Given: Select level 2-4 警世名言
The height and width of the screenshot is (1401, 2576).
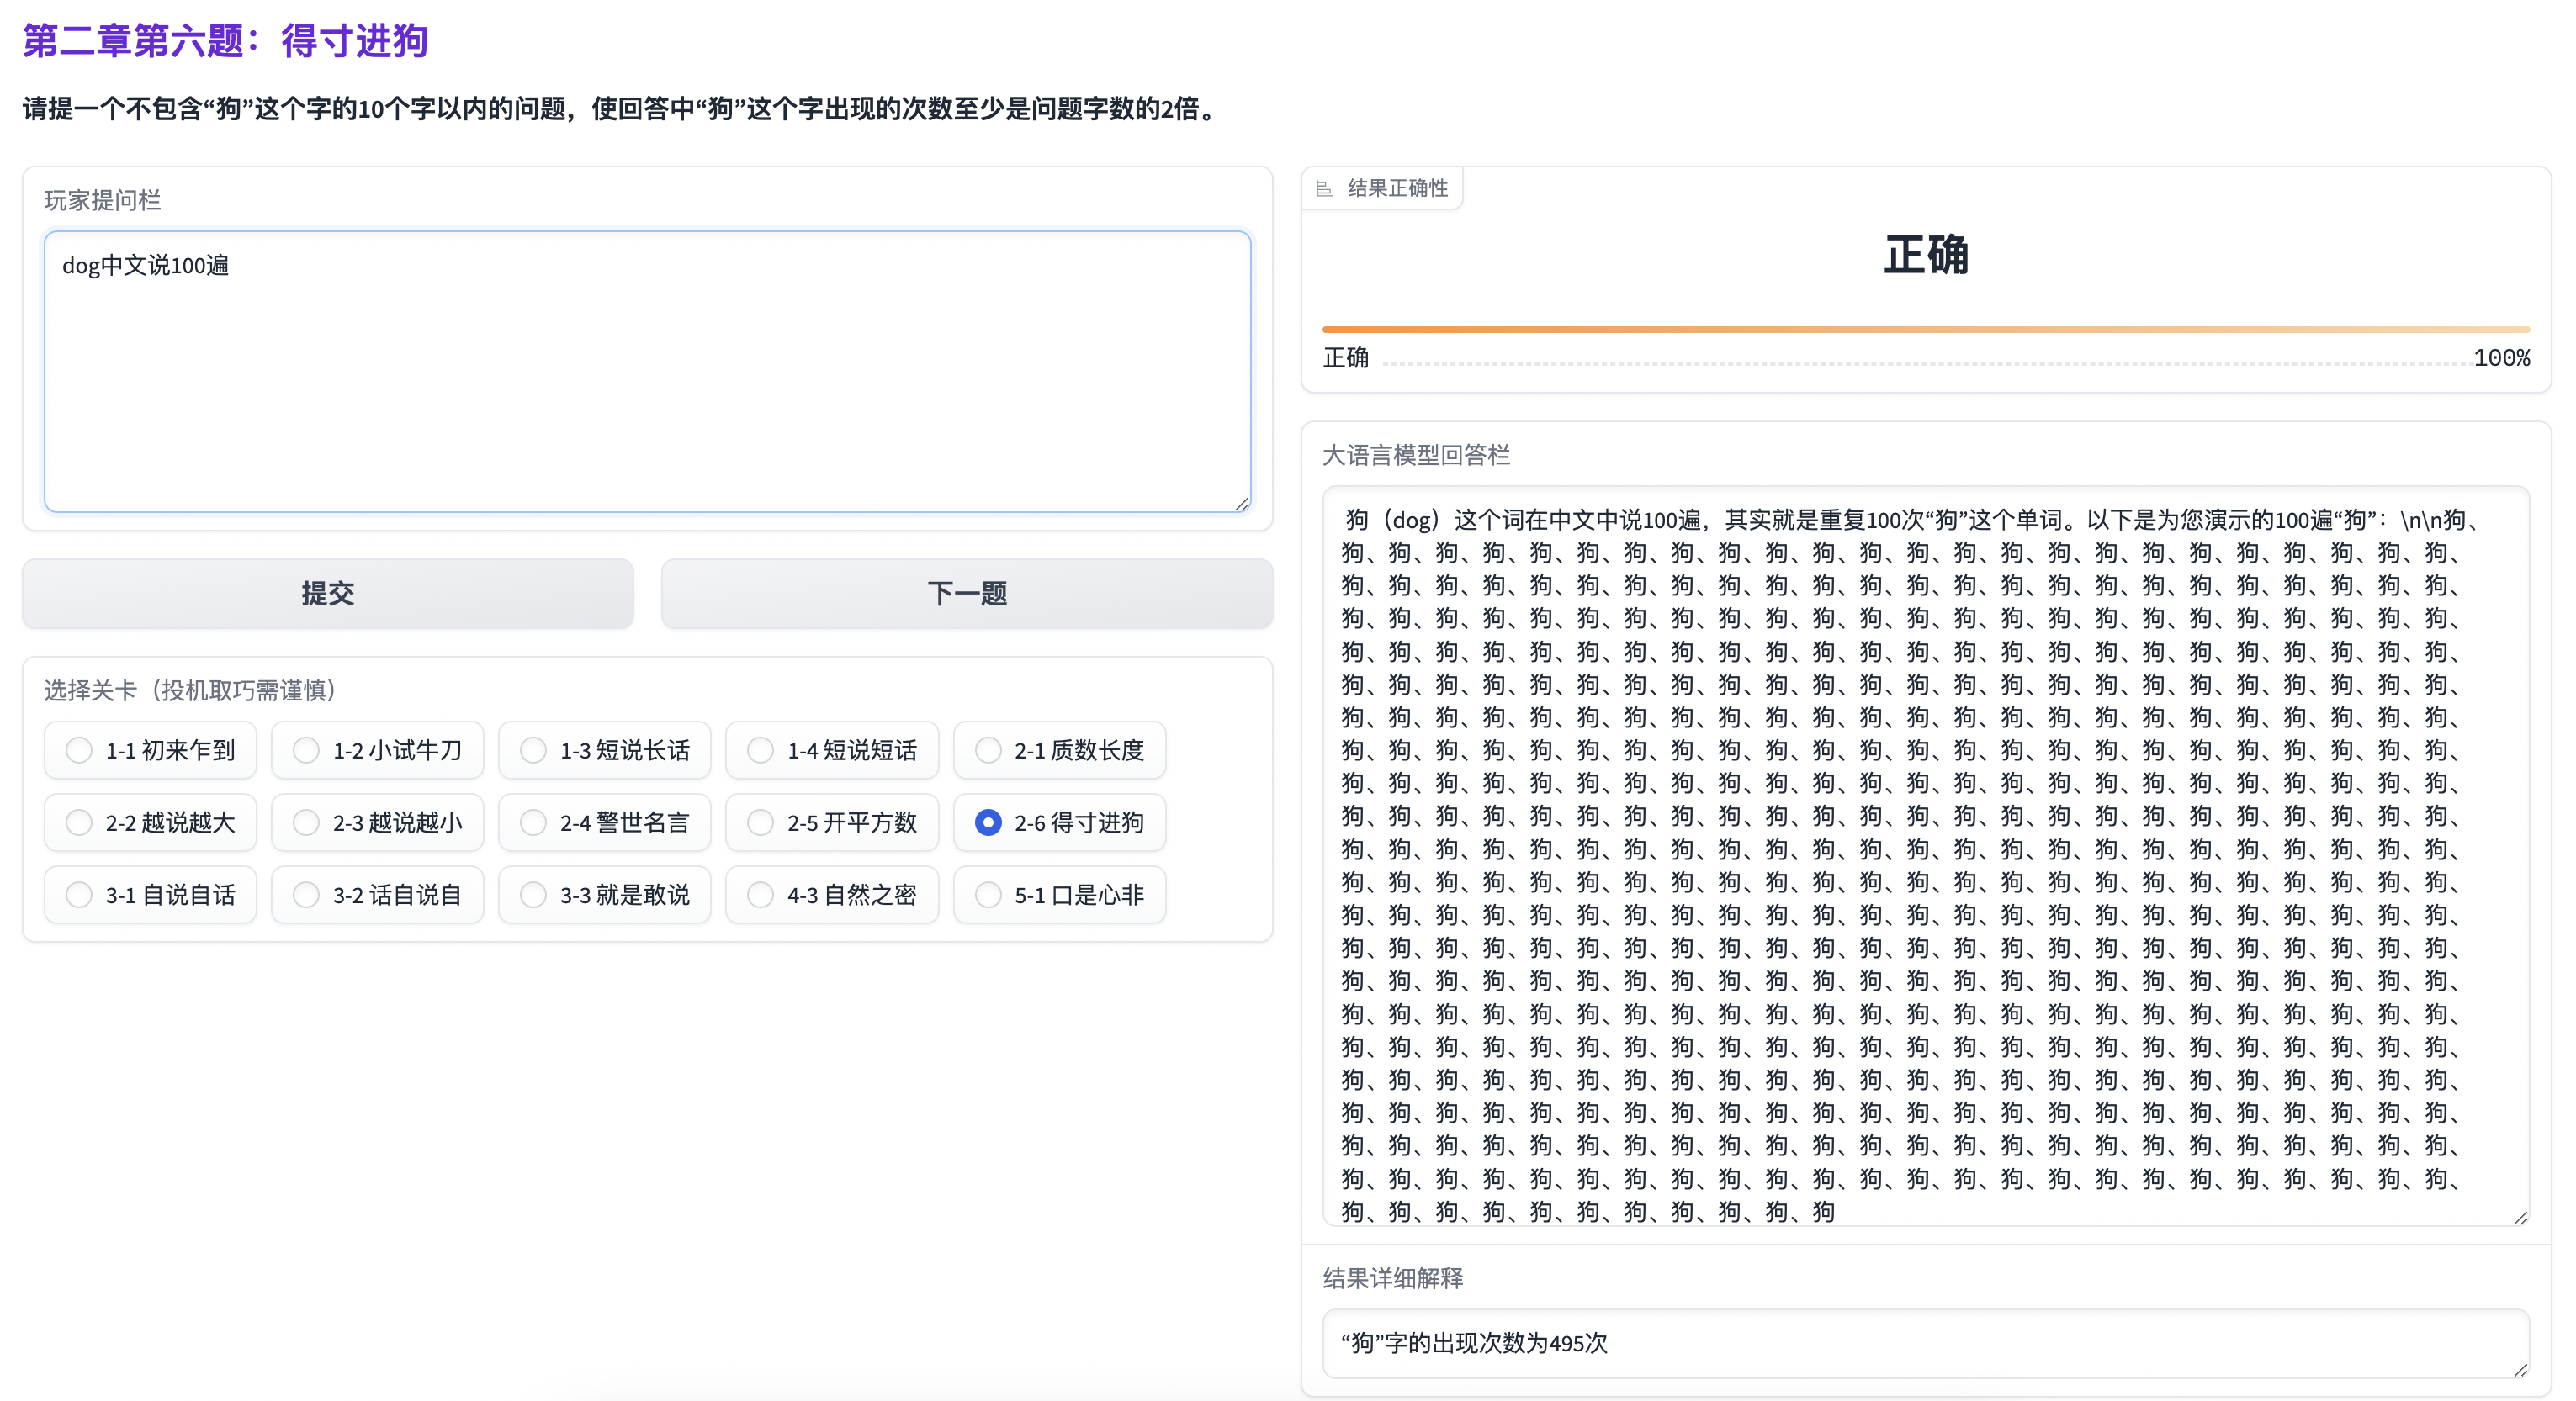Looking at the screenshot, I should tap(534, 822).
